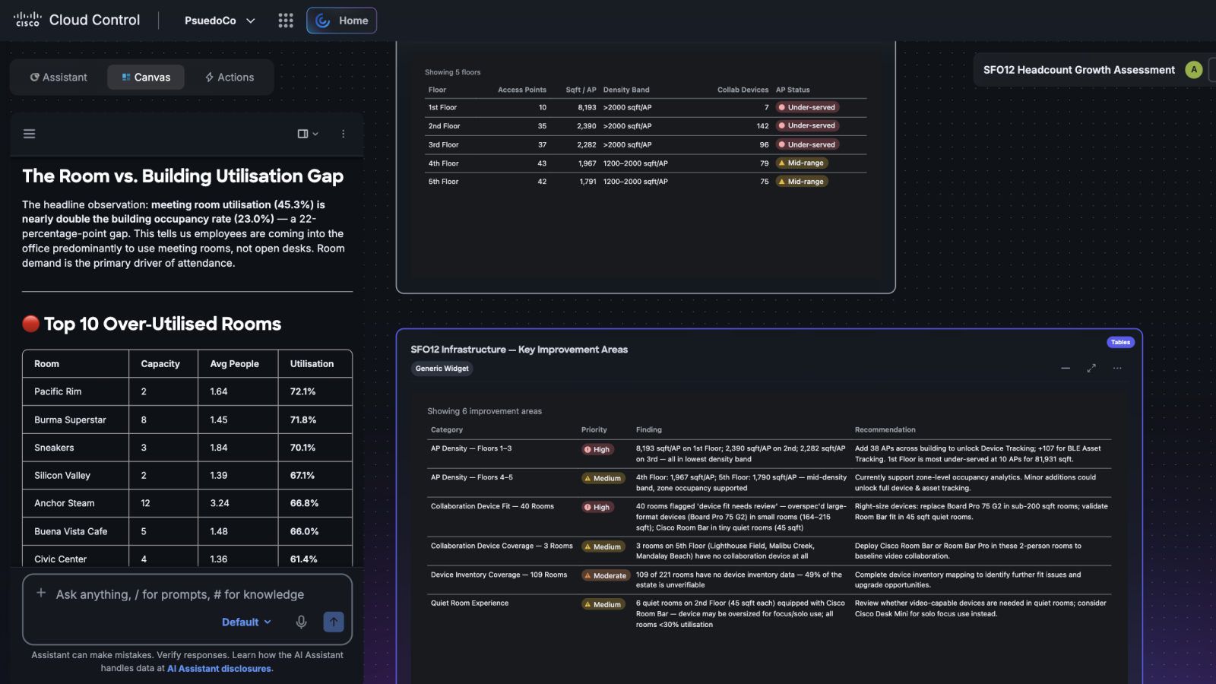This screenshot has width=1216, height=684.
Task: Open Key Improvement Areas widget options menu
Action: (1117, 368)
